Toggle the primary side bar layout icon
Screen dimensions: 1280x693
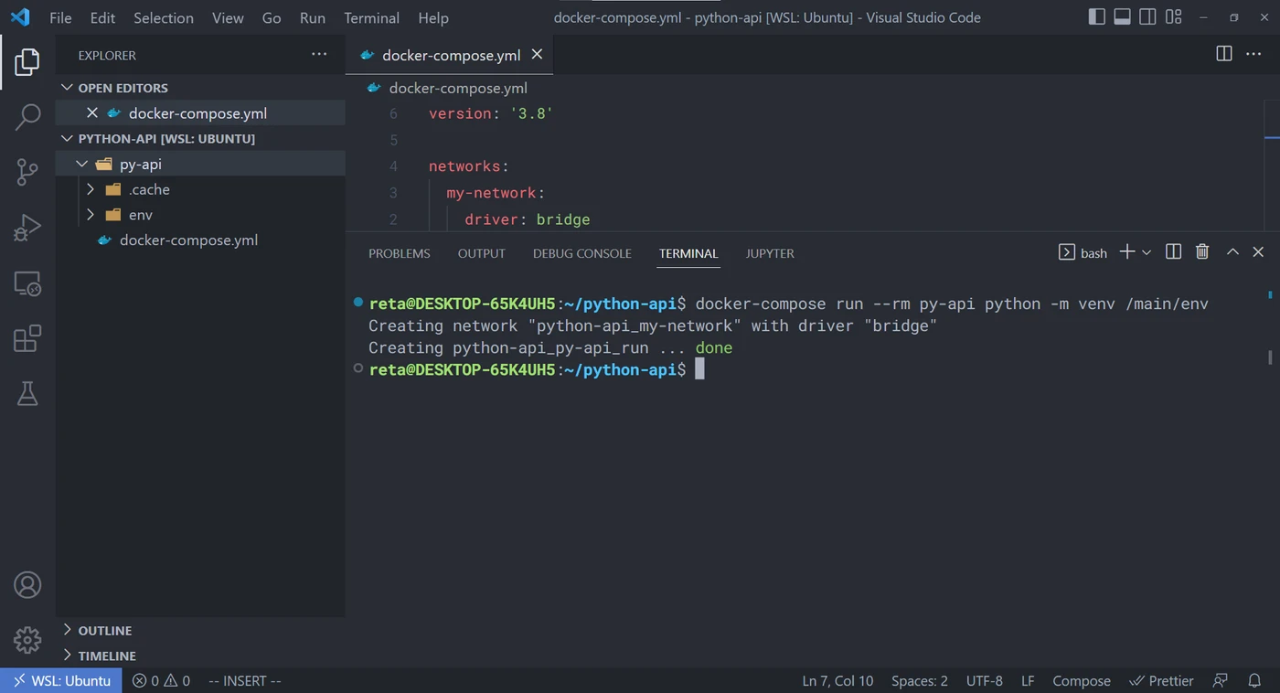click(1097, 17)
